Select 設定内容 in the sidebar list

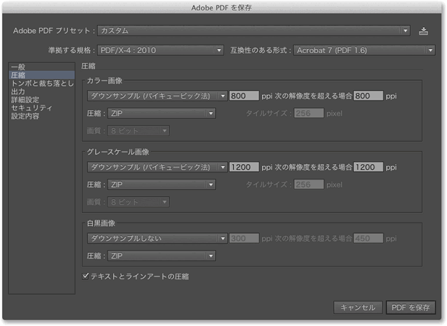coord(26,117)
